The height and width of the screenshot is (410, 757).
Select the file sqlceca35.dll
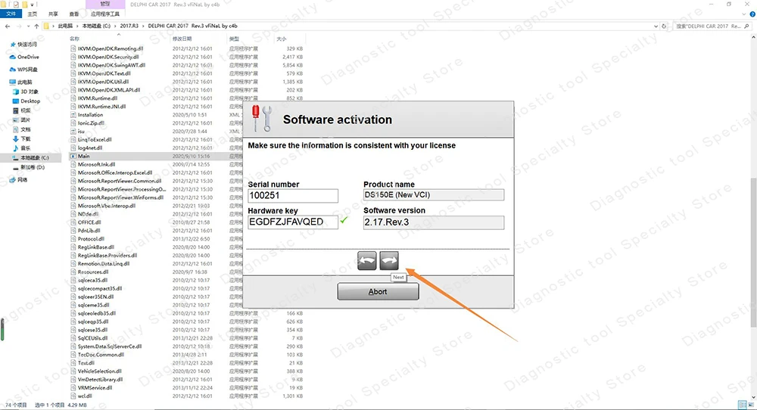point(92,280)
